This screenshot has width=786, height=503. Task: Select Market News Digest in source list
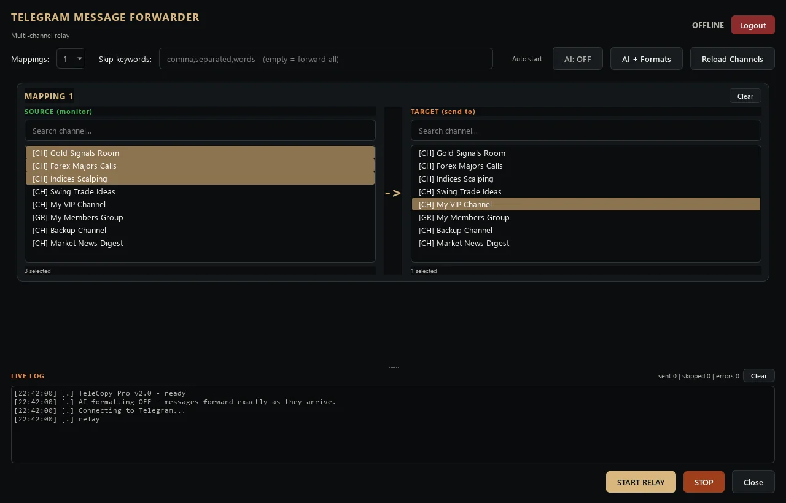200,243
